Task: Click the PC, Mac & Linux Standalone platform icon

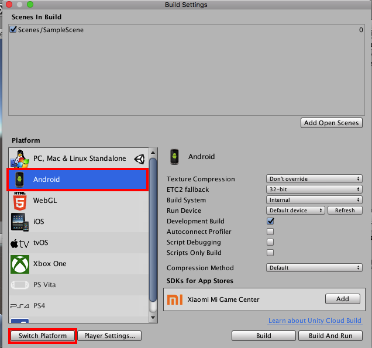Action: click(x=20, y=159)
